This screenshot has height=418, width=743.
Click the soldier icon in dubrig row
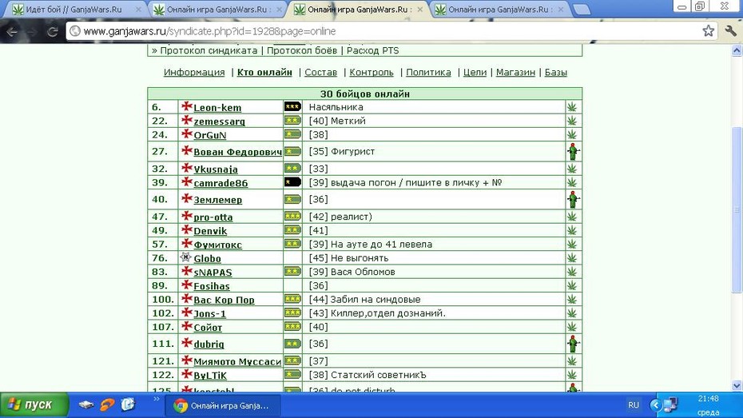574,344
